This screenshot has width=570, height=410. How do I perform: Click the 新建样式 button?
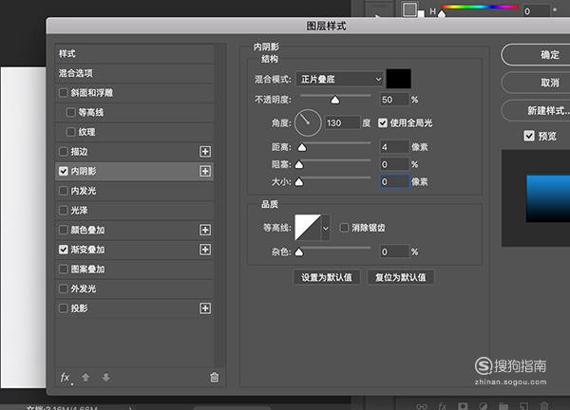[x=536, y=110]
